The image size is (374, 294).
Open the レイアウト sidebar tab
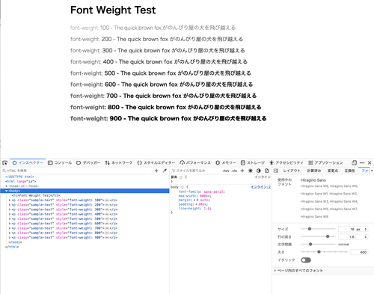pyautogui.click(x=292, y=171)
